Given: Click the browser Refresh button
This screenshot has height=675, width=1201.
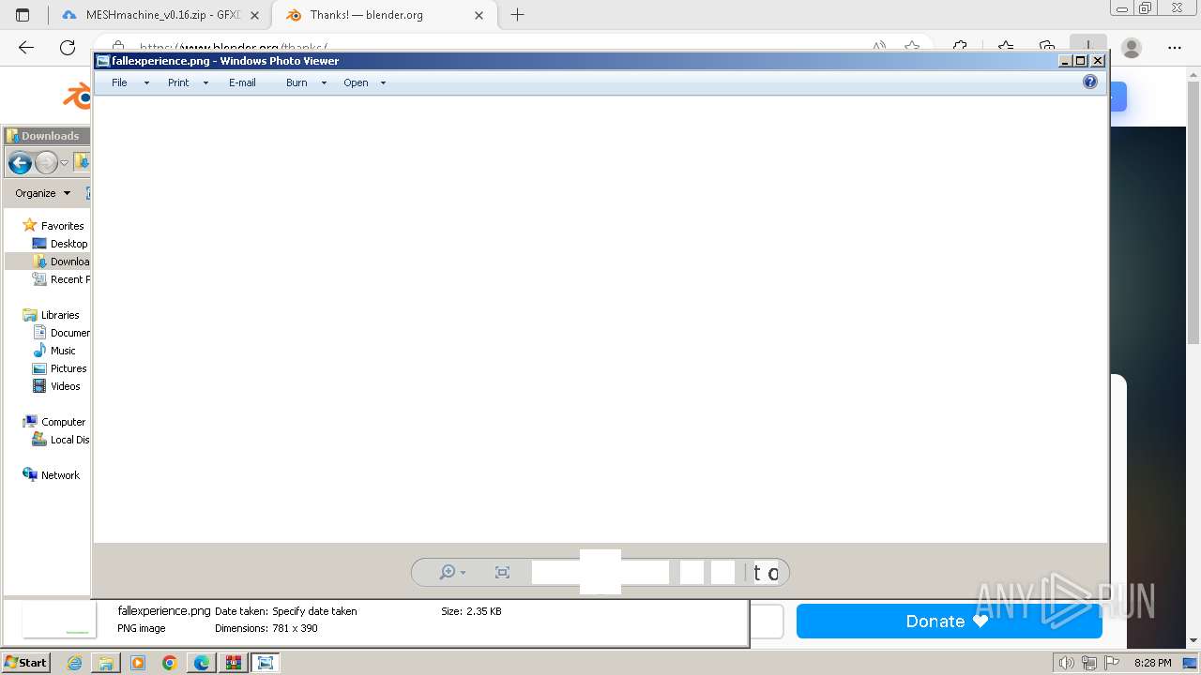Looking at the screenshot, I should pos(68,47).
